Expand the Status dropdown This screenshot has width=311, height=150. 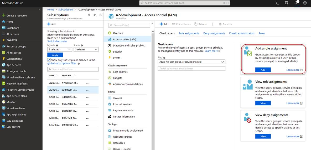(86, 49)
